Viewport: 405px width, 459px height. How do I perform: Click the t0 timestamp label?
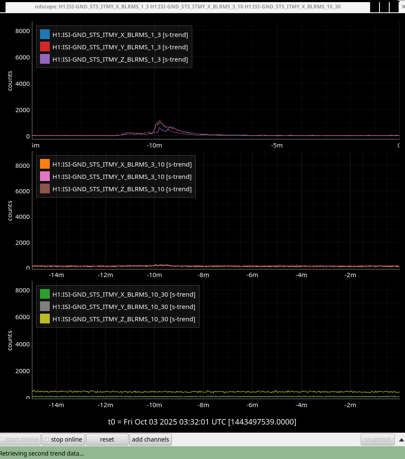pos(202,422)
